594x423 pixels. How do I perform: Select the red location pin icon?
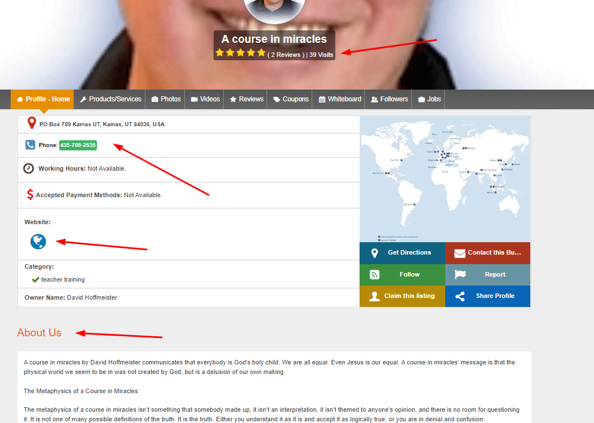click(32, 123)
